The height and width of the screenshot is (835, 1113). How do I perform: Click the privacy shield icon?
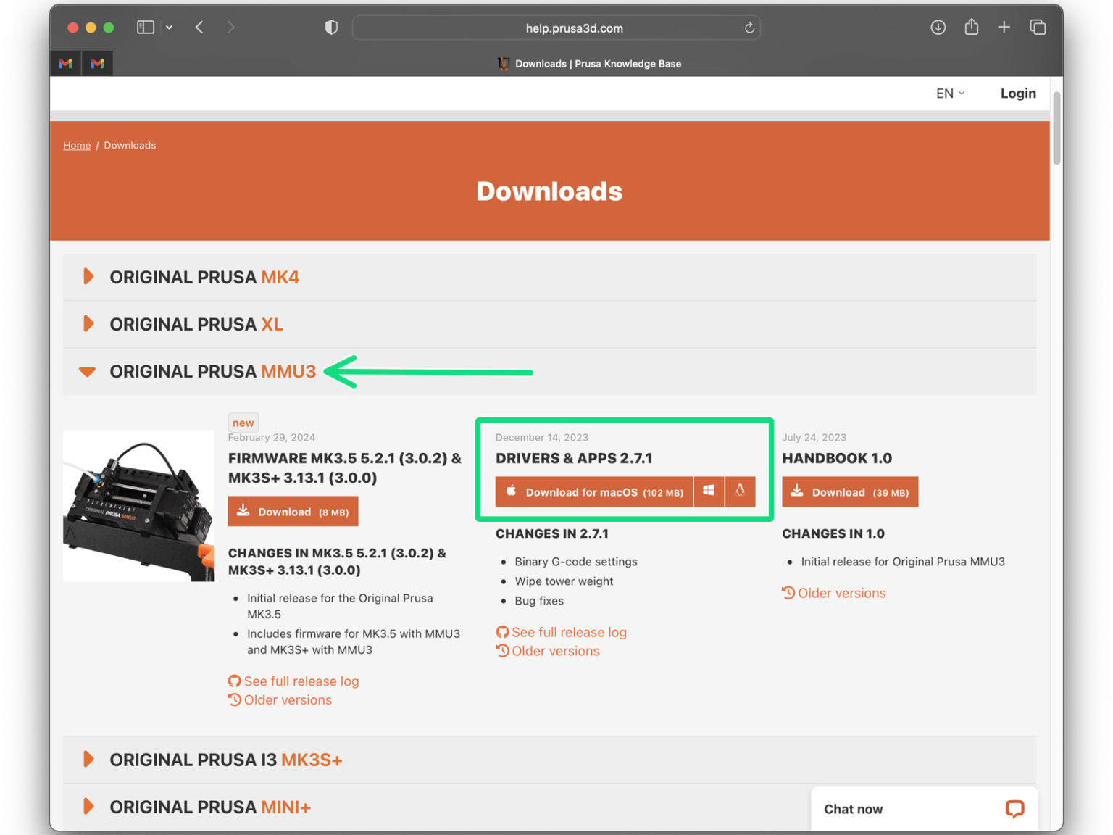tap(331, 27)
